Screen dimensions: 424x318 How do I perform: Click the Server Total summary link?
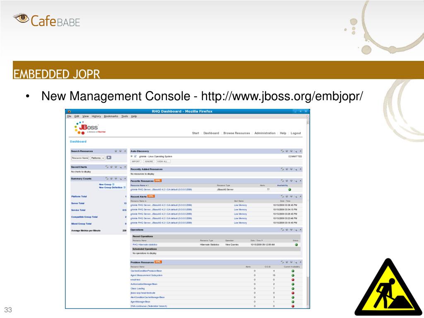pos(77,203)
